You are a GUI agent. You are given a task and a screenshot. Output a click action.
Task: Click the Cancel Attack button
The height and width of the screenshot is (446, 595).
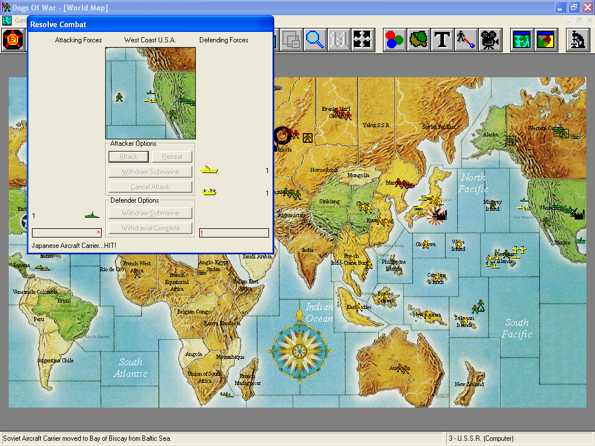[x=150, y=187]
